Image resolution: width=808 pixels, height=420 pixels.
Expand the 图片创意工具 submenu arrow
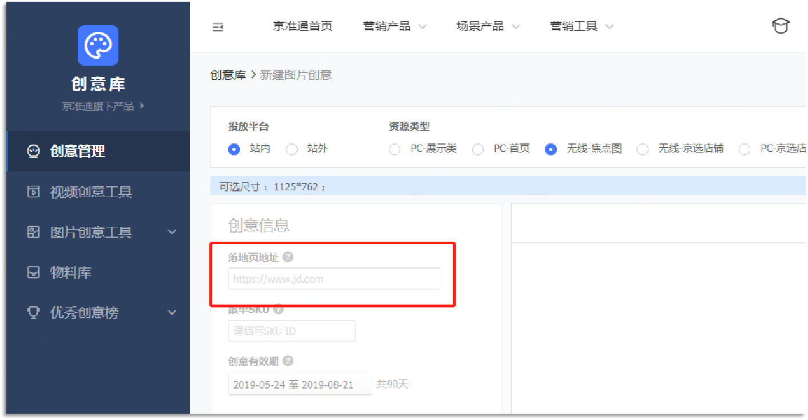pyautogui.click(x=172, y=232)
